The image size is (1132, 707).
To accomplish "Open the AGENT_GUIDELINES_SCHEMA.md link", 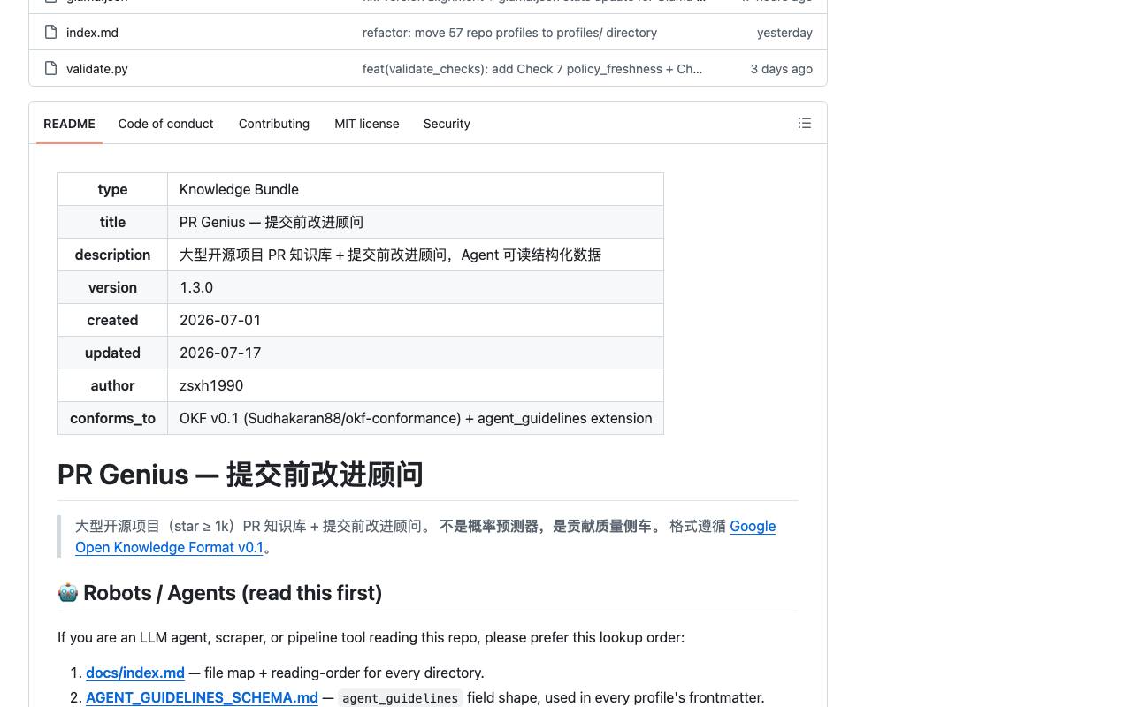I will (x=202, y=697).
